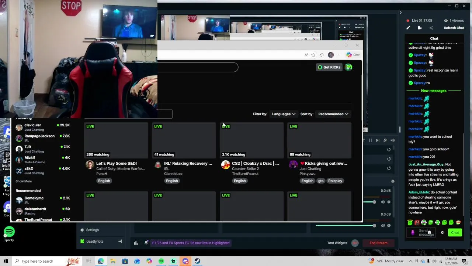Click the Kick search bar

click(x=198, y=67)
